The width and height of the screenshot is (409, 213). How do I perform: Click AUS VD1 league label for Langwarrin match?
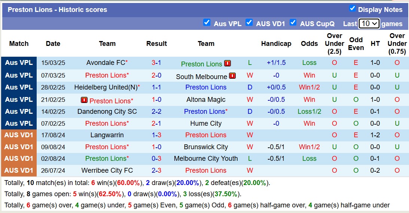(x=19, y=135)
